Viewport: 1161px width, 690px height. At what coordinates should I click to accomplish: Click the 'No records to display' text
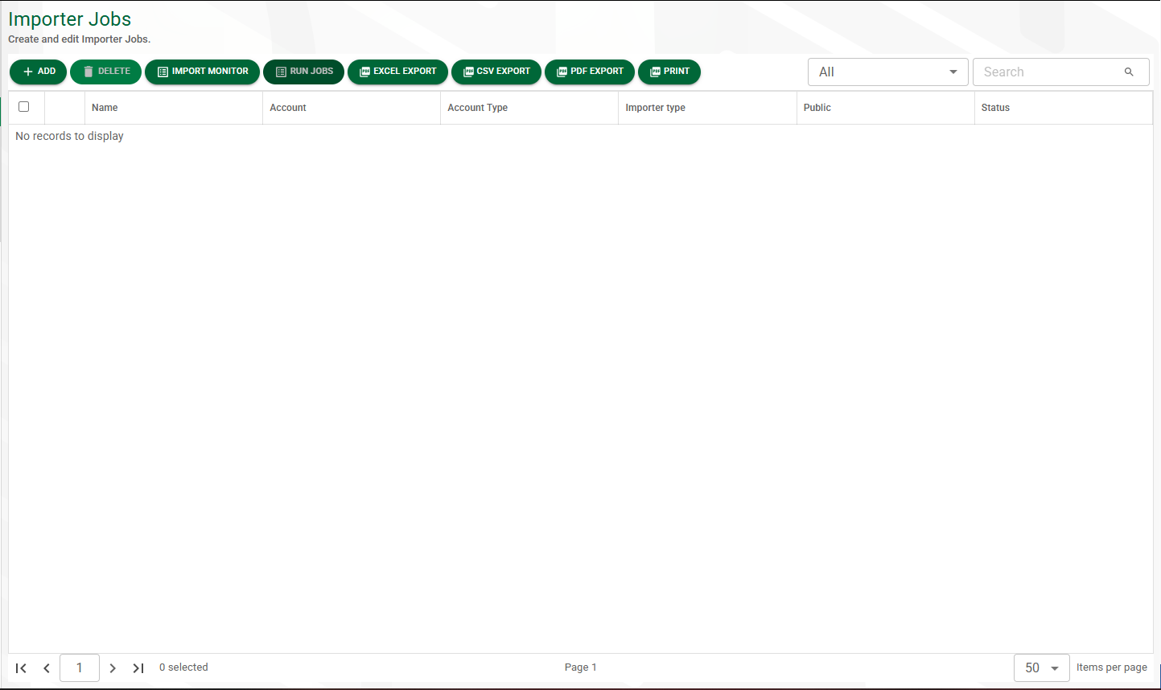pyautogui.click(x=69, y=136)
